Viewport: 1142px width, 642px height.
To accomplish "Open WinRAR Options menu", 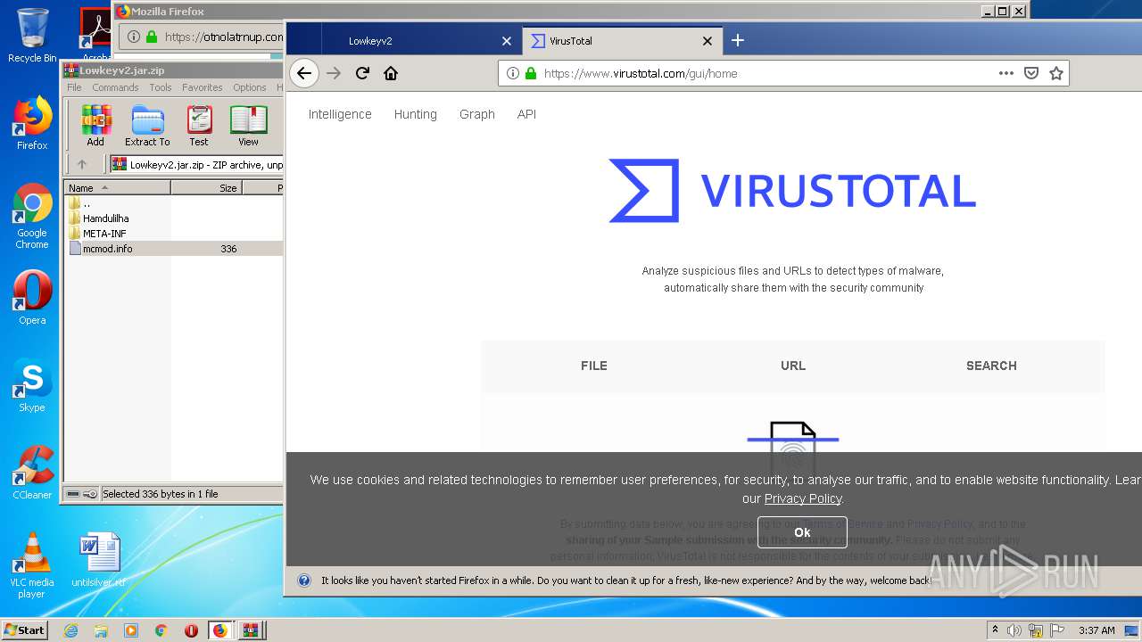I will (250, 87).
